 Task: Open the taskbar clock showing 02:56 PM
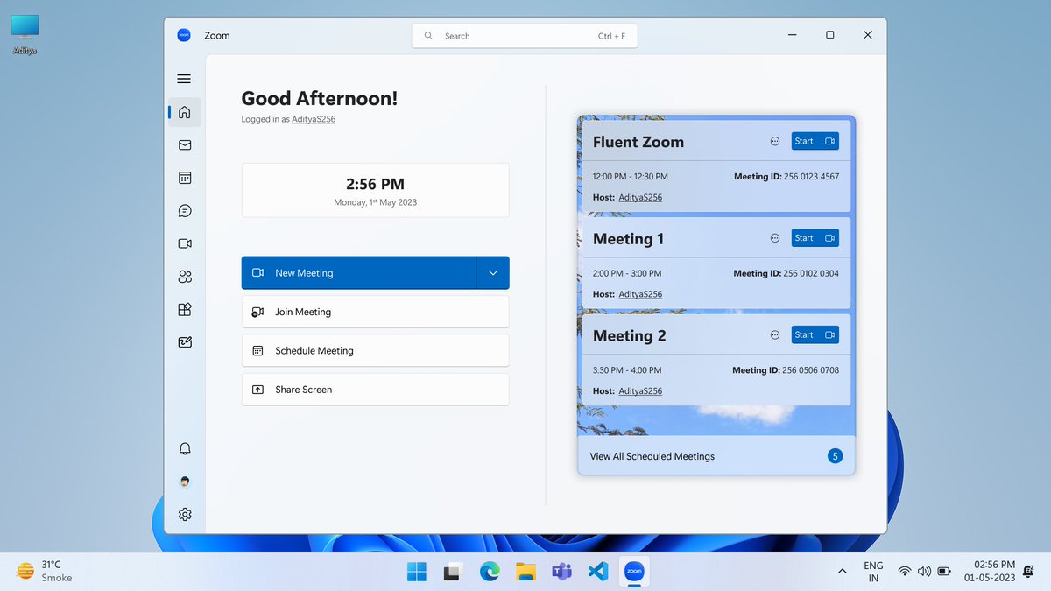click(x=990, y=572)
